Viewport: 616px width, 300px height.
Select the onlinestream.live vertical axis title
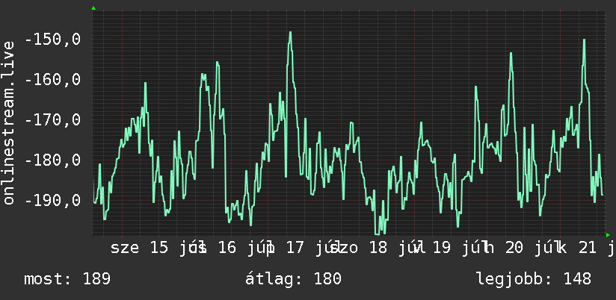(x=8, y=122)
